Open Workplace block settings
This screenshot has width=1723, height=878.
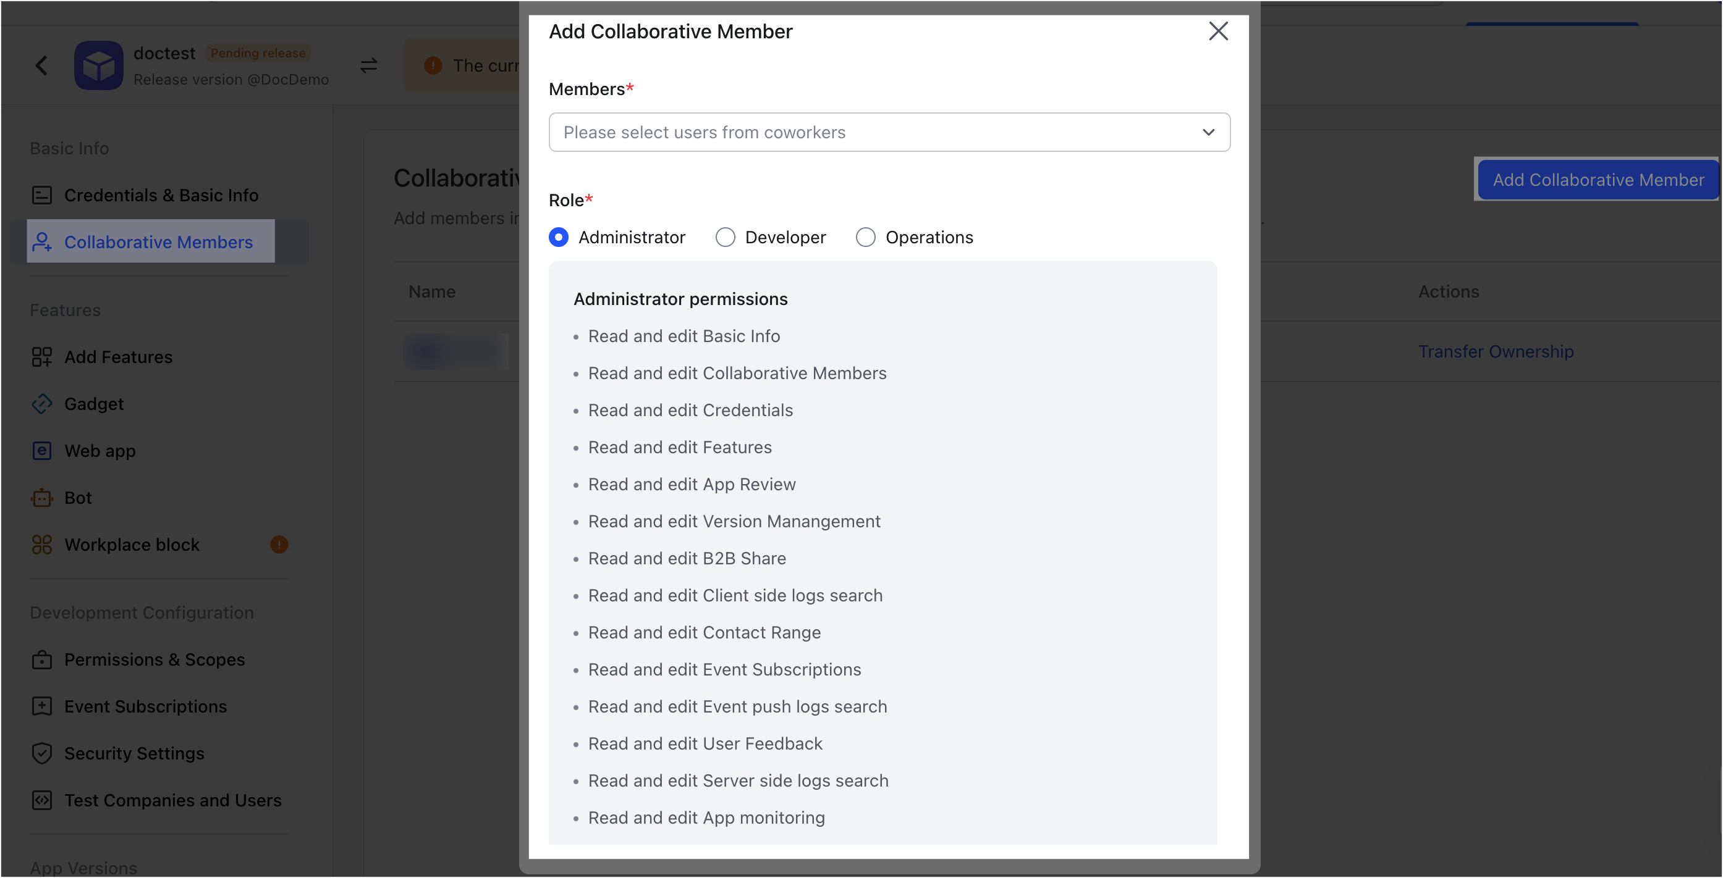click(x=132, y=545)
